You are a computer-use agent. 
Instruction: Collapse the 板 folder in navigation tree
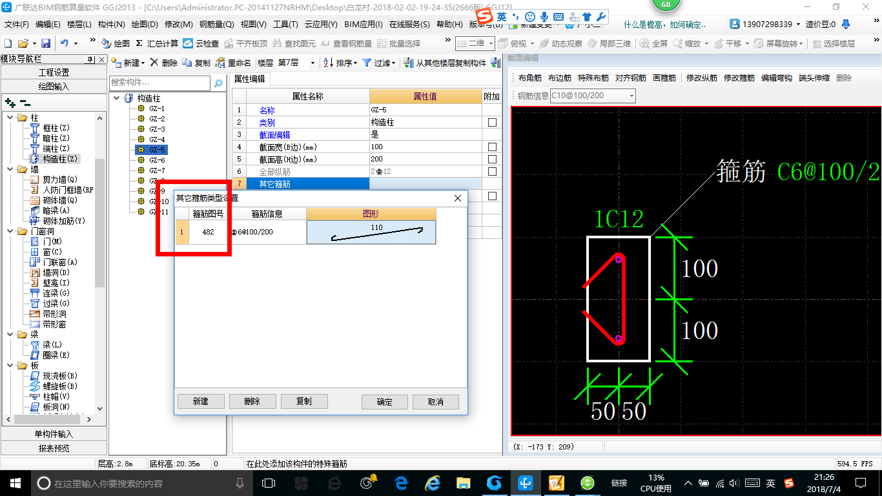[x=10, y=366]
